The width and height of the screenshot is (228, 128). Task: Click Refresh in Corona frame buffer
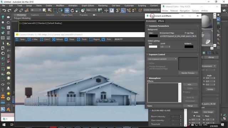coord(57,39)
